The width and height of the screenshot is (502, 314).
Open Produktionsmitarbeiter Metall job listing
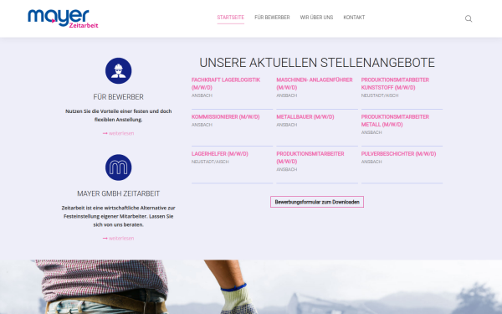tap(395, 121)
